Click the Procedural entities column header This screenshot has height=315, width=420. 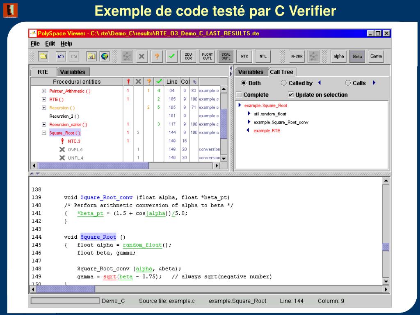(77, 82)
